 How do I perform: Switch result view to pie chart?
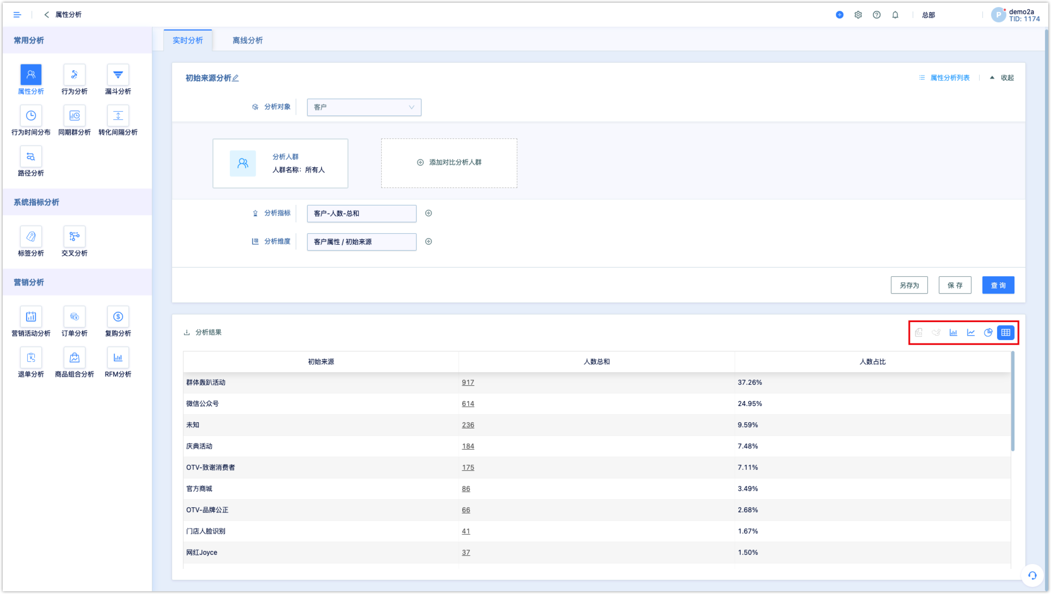pos(988,332)
